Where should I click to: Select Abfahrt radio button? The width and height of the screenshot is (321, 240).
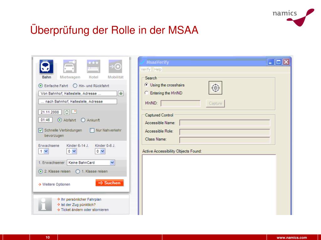[60, 120]
